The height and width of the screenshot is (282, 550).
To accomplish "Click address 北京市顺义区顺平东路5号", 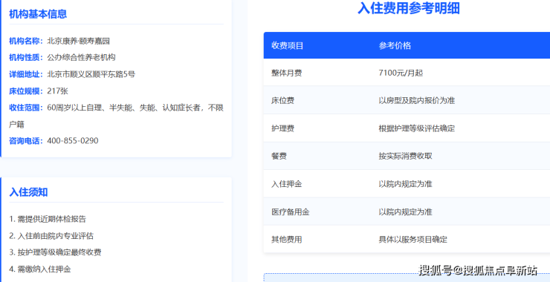I will point(91,74).
